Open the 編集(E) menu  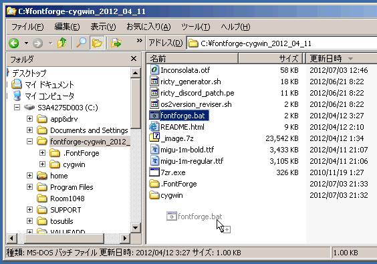coord(67,27)
